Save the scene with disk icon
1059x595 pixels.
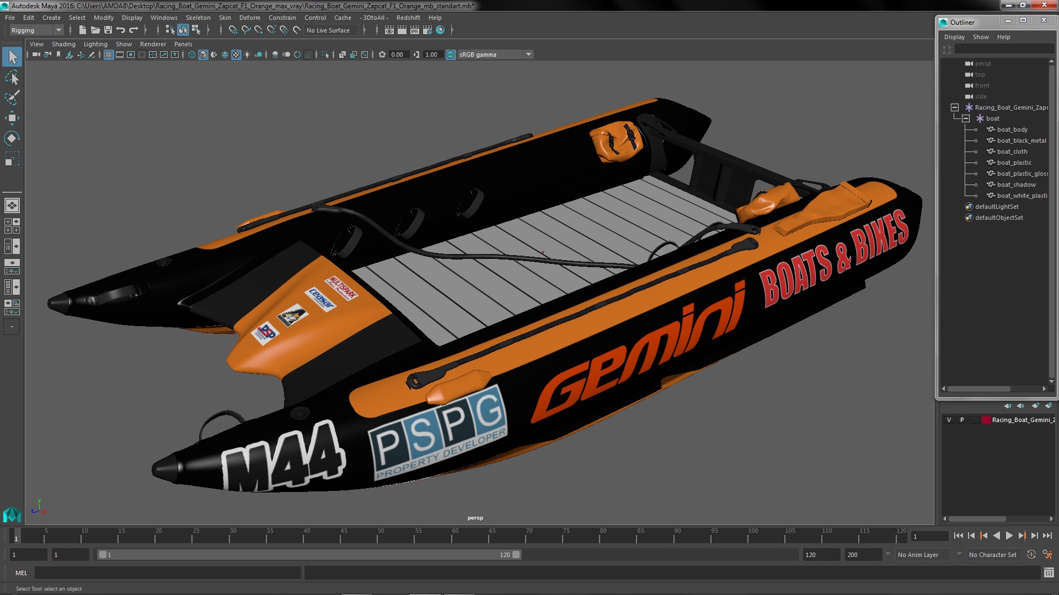pos(108,30)
